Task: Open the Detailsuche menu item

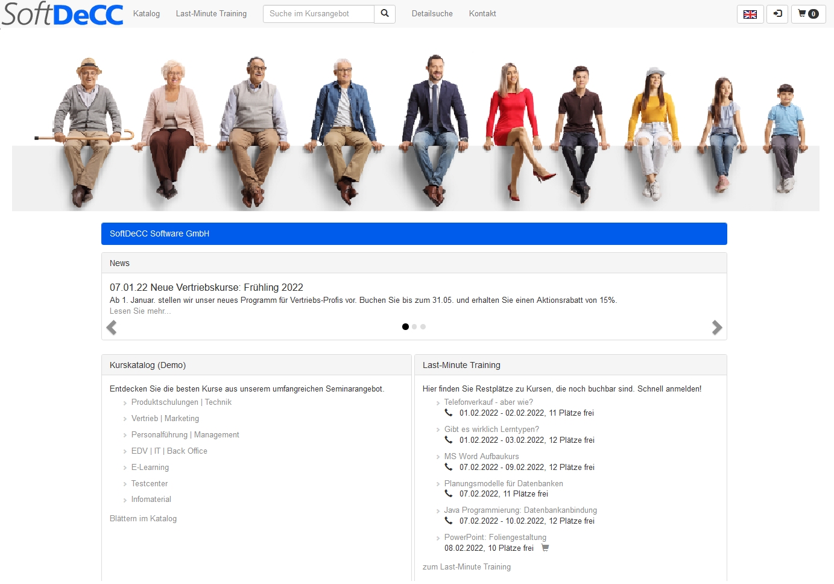Action: (x=432, y=14)
